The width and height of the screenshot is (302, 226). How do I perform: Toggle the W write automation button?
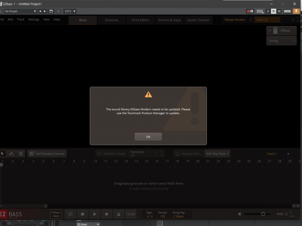(279, 11)
